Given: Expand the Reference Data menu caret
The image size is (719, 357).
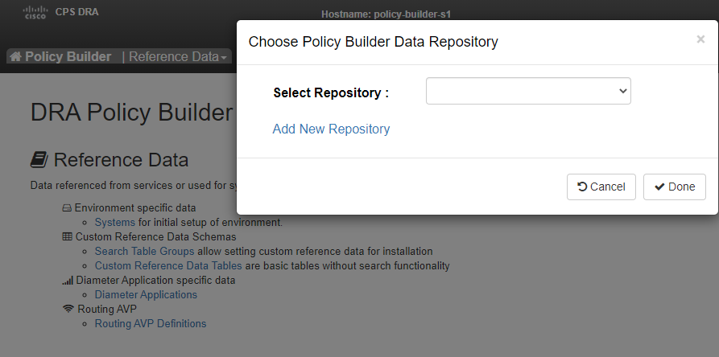Looking at the screenshot, I should click(224, 58).
